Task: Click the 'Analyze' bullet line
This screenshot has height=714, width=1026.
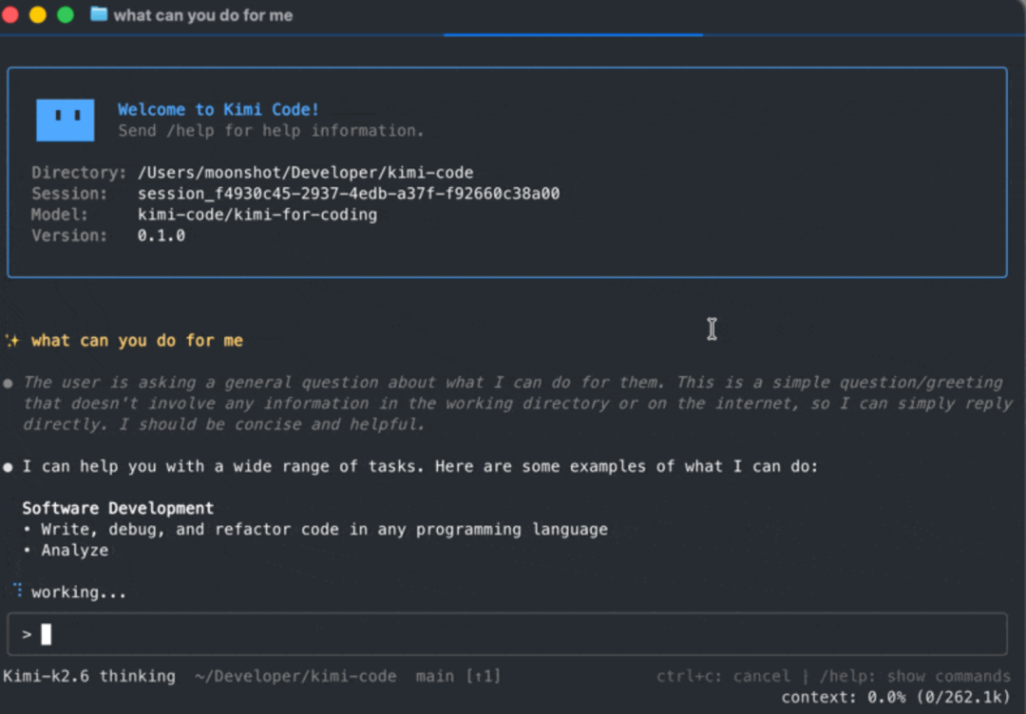Action: (x=66, y=550)
